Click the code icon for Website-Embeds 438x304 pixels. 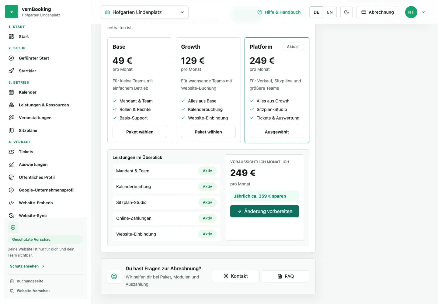pos(11,203)
